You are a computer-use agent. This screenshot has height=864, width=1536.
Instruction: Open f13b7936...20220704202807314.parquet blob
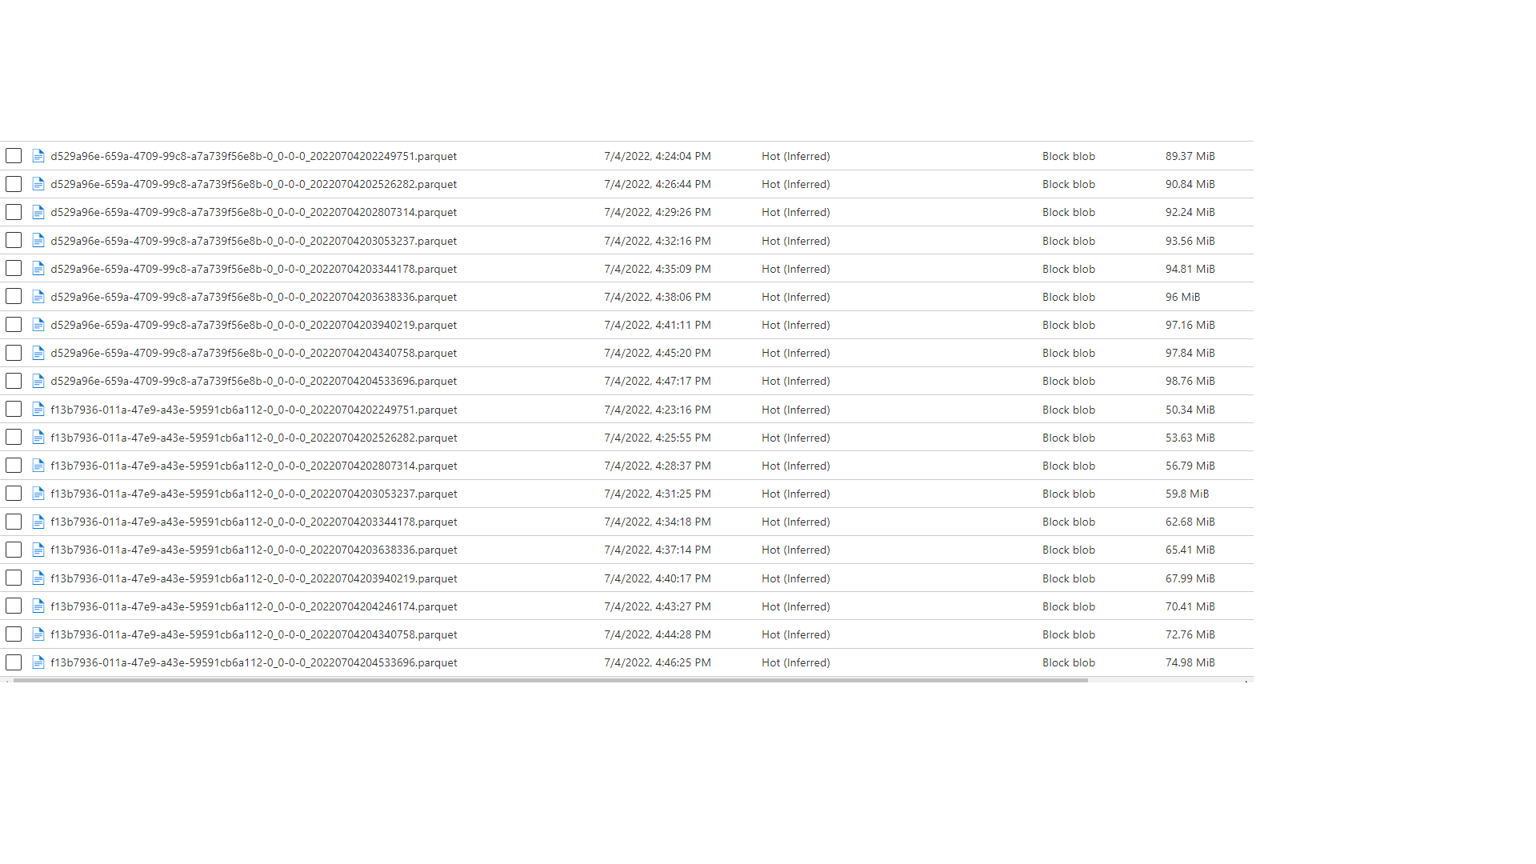point(254,466)
